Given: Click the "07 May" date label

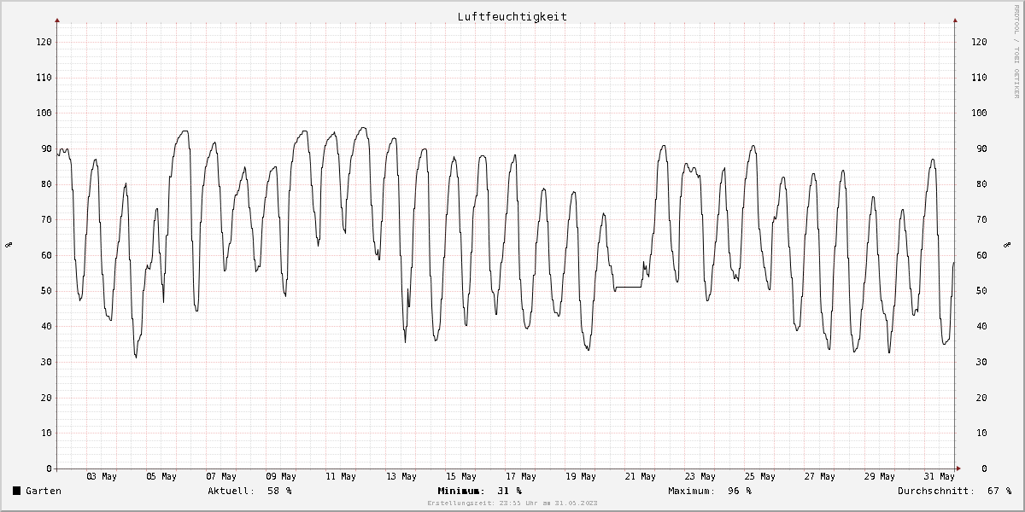Looking at the screenshot, I should 221,476.
